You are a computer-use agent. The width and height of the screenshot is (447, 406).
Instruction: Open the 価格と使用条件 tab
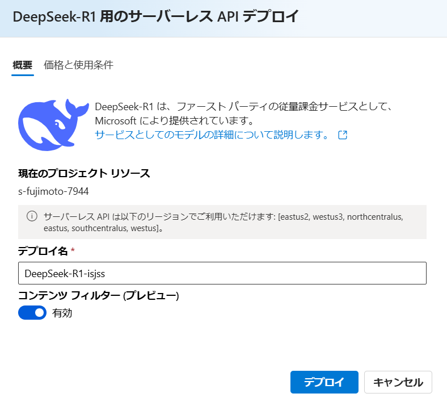click(78, 65)
